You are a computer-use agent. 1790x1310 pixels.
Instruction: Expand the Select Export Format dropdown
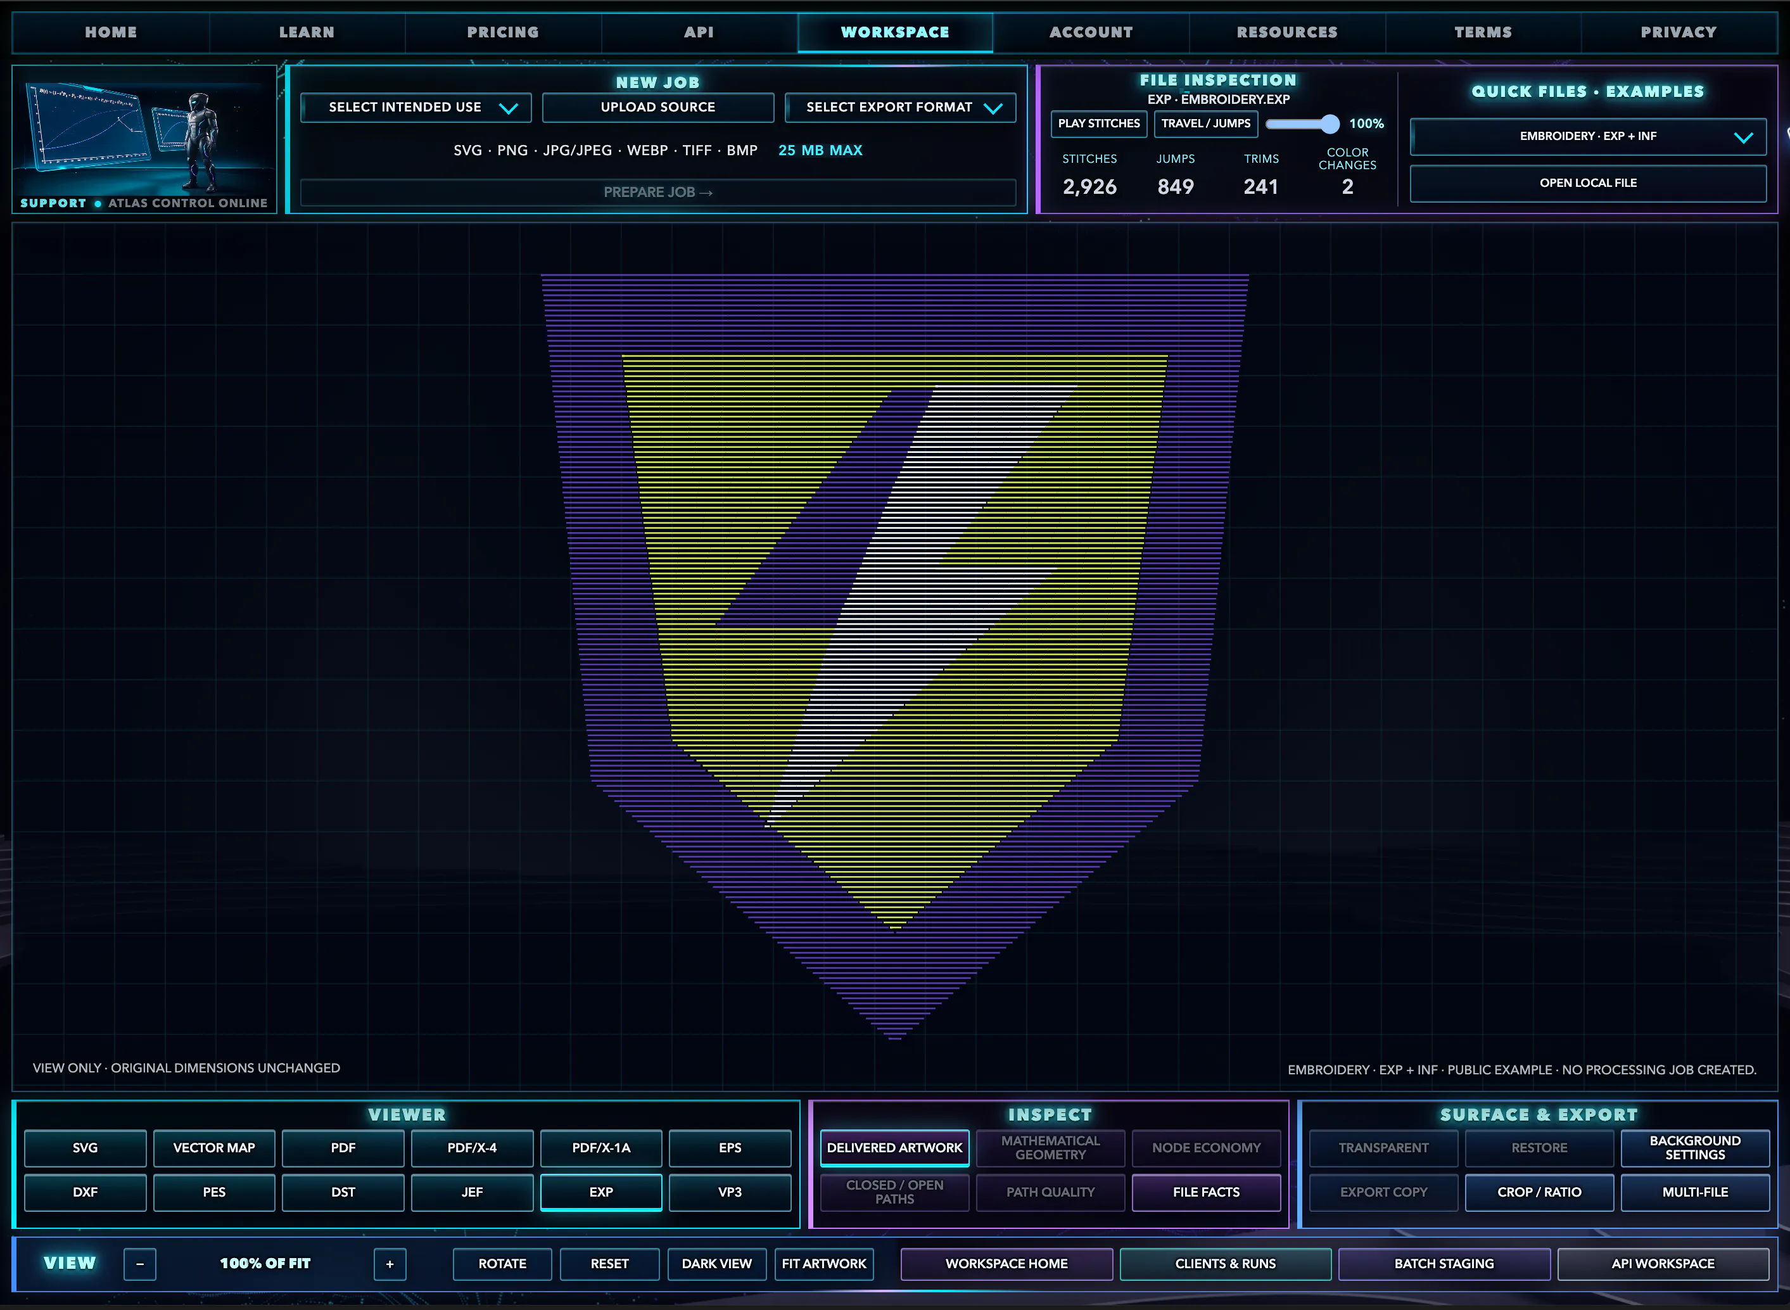[x=900, y=107]
